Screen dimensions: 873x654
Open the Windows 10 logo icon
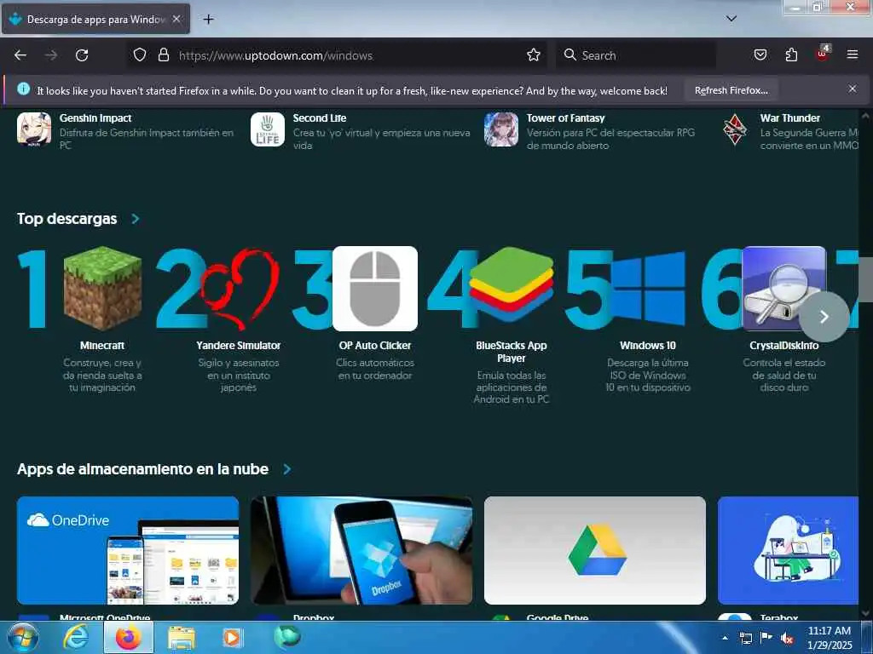coord(648,288)
